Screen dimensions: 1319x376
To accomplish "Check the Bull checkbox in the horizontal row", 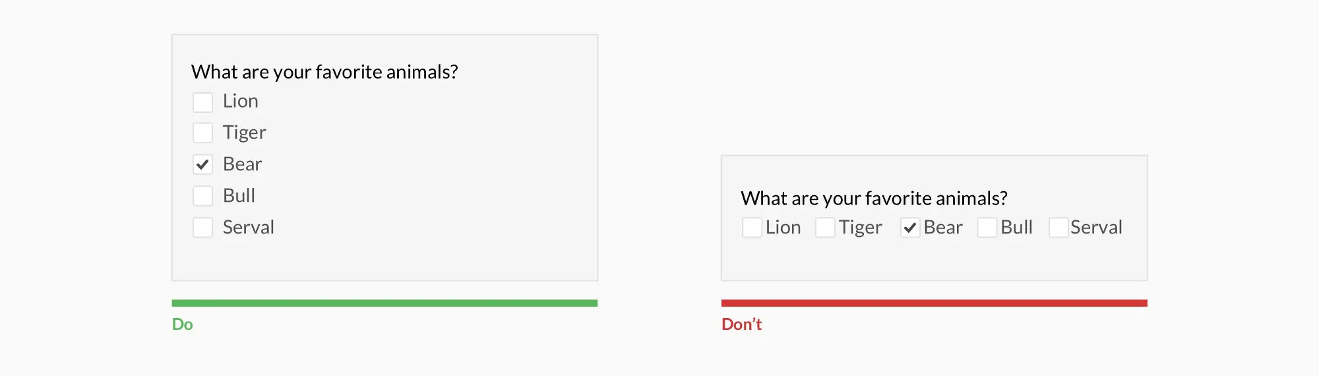I will (x=987, y=228).
